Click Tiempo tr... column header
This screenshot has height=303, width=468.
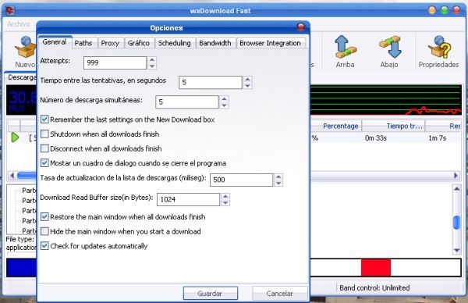[394, 126]
